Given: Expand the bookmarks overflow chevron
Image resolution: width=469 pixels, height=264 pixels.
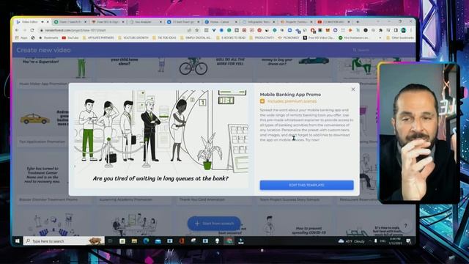Looking at the screenshot, I should tap(380, 37).
